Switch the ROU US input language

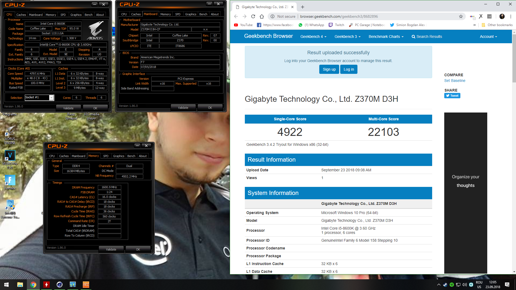pos(479,285)
